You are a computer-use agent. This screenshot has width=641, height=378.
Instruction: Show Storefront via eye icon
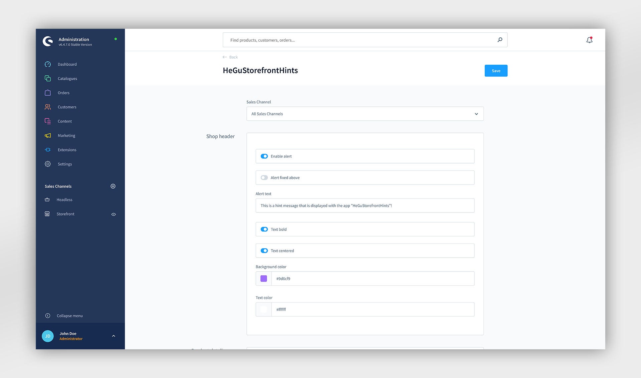[114, 214]
